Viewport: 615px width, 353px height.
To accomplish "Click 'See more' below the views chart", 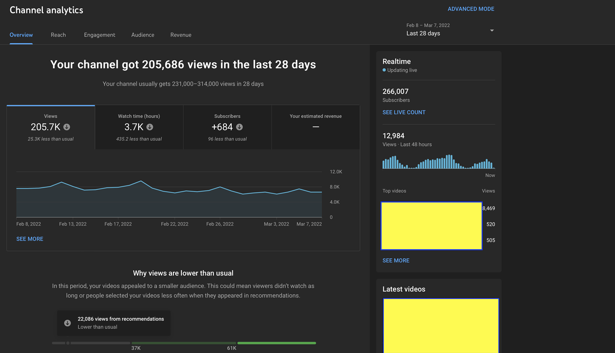I will coord(30,239).
